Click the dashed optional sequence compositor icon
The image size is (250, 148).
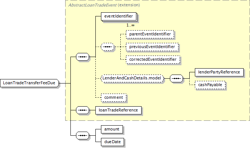[x=108, y=47]
